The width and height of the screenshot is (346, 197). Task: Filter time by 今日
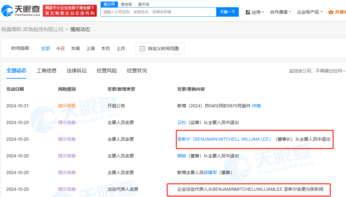coord(60,48)
